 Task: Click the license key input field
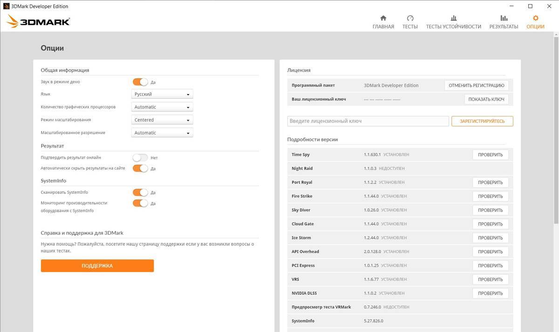[x=368, y=121]
